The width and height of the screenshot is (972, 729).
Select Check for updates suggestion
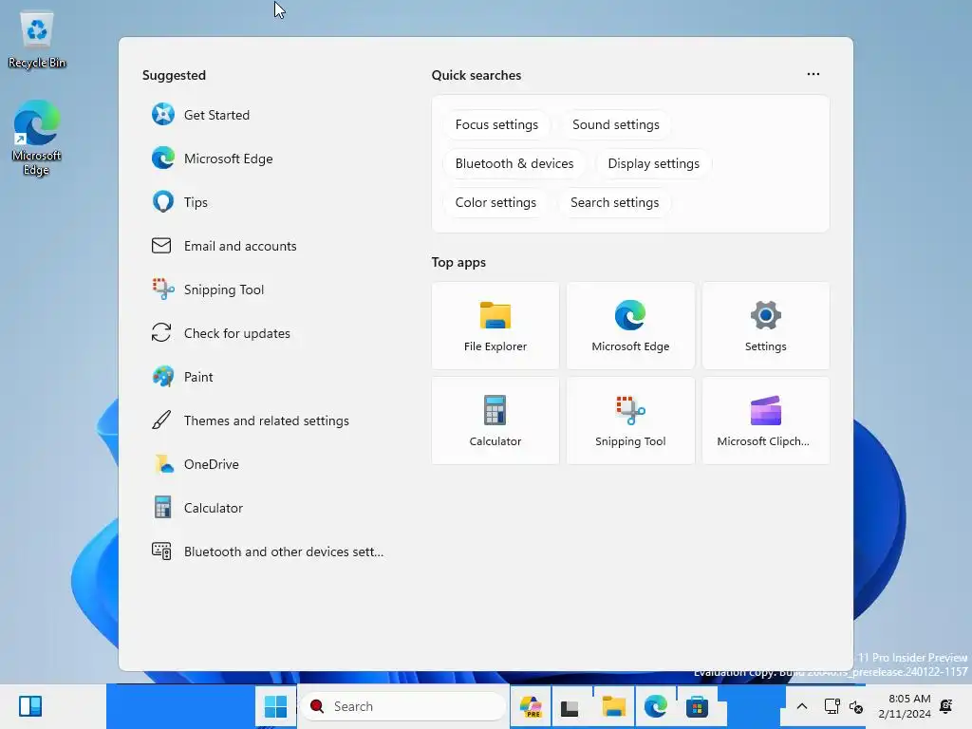pos(221,333)
